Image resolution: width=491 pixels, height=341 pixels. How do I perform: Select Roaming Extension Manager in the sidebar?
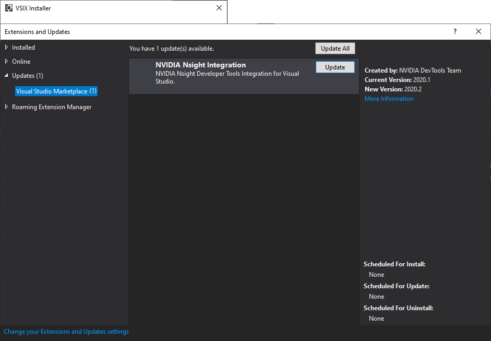51,107
